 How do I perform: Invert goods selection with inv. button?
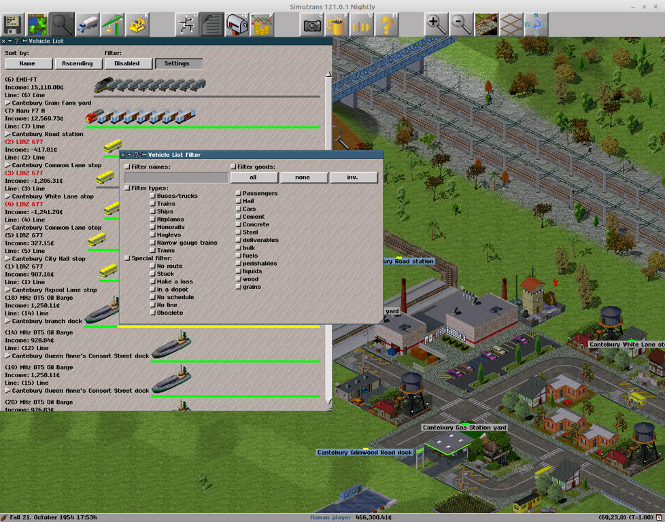pyautogui.click(x=354, y=177)
